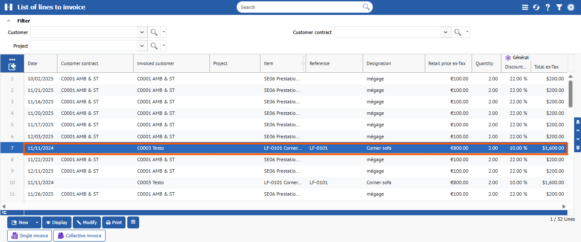Click the search magnifier in the Search bar

(366, 7)
